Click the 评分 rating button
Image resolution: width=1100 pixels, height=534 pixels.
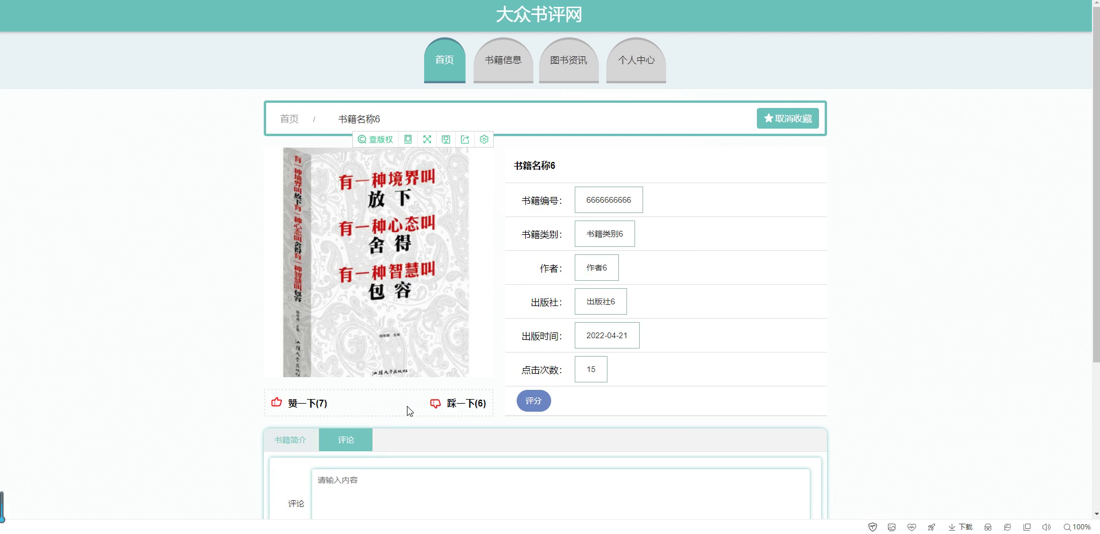click(533, 401)
